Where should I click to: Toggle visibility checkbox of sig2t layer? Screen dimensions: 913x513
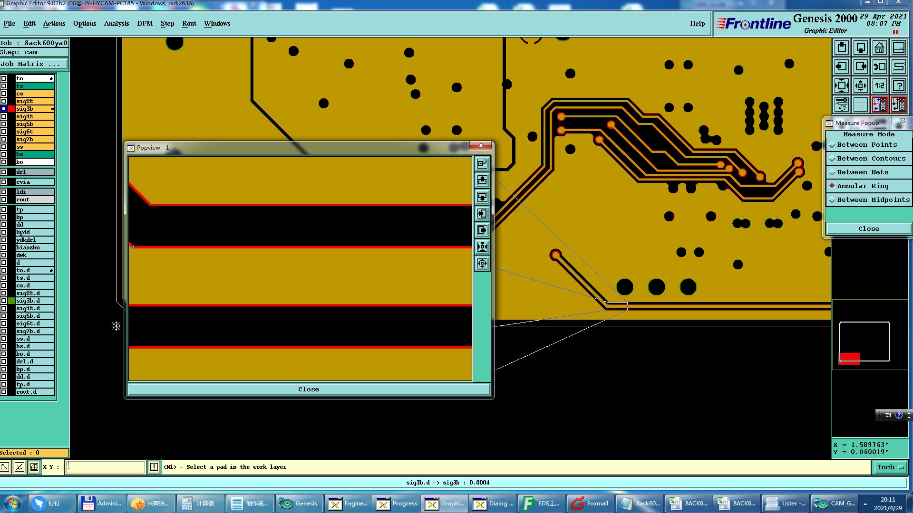click(4, 101)
